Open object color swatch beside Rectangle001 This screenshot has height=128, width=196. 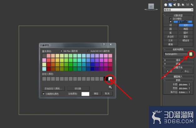191,54
